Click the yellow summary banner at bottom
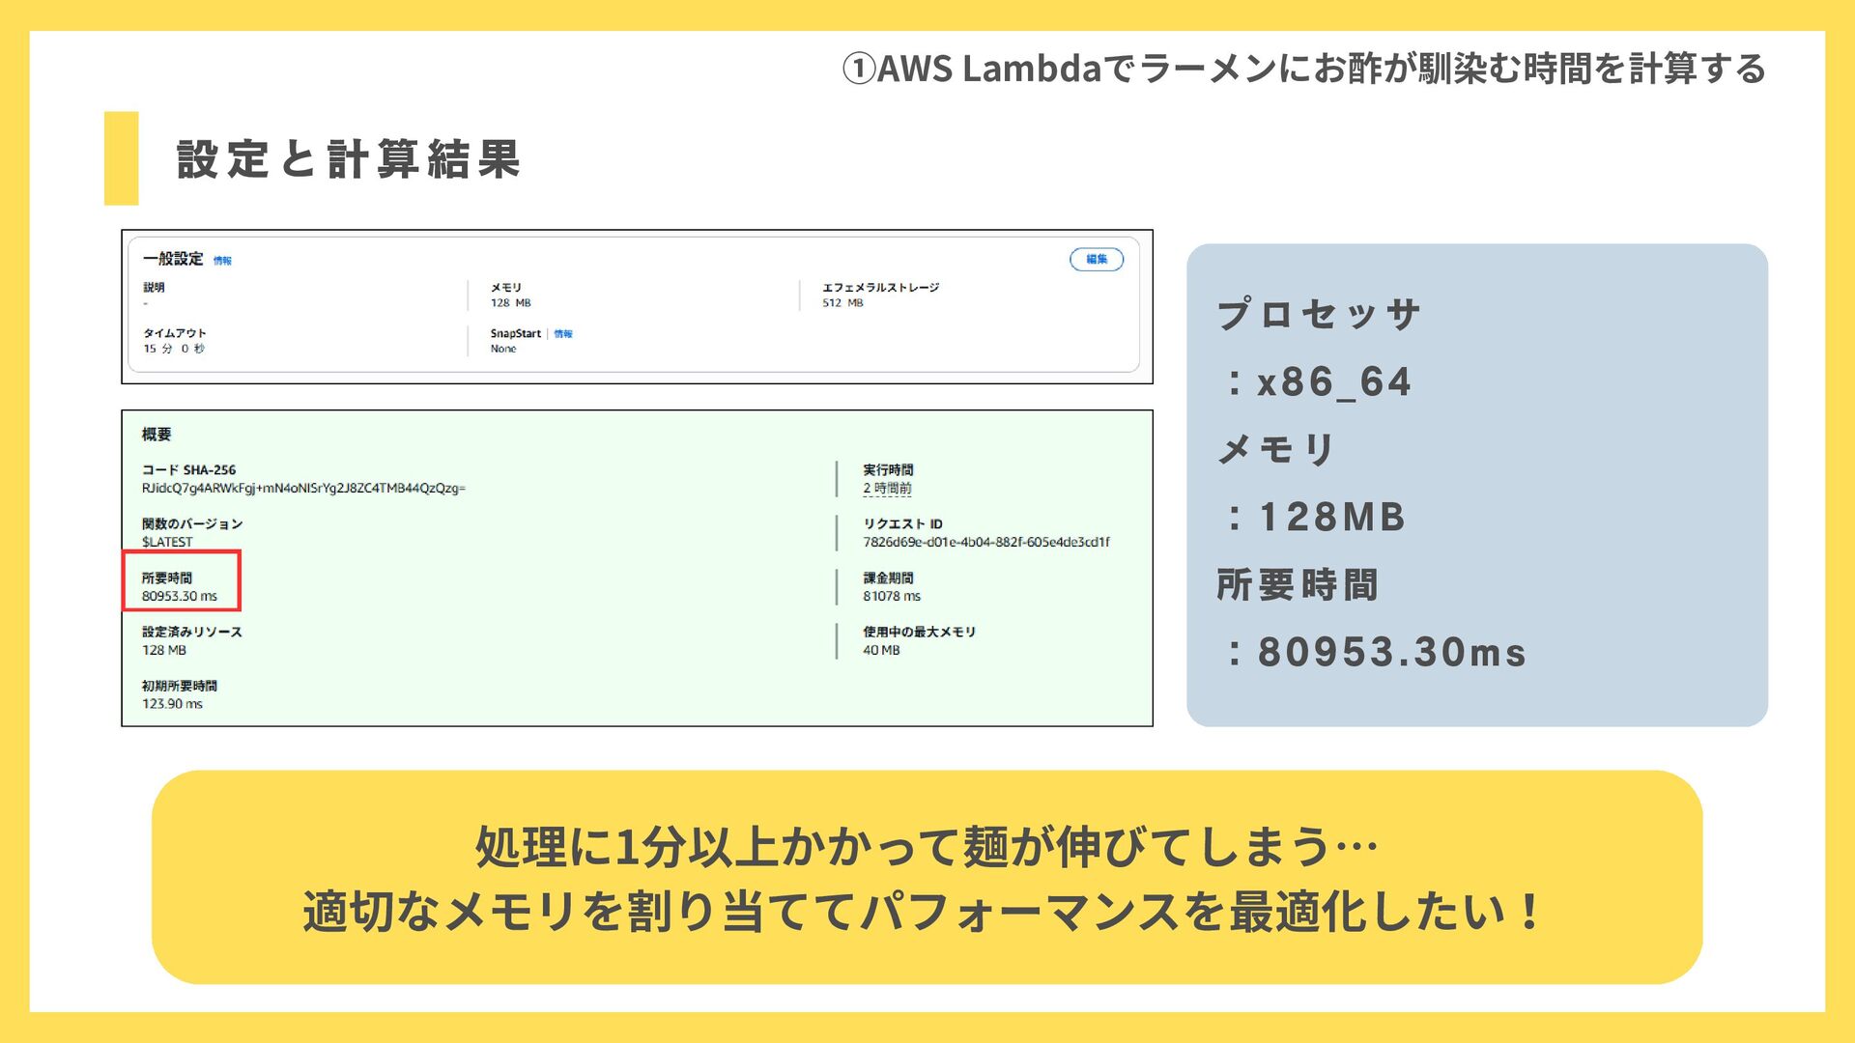Screen dimensions: 1855x1043 click(x=927, y=877)
